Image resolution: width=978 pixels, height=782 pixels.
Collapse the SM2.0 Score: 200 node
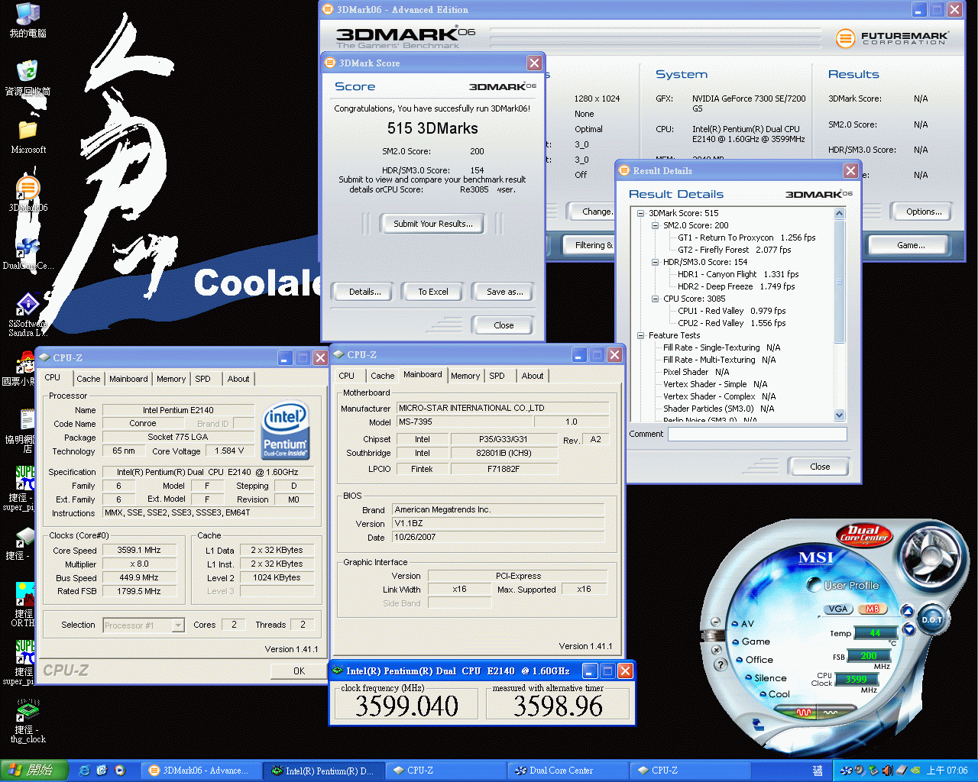pos(655,225)
